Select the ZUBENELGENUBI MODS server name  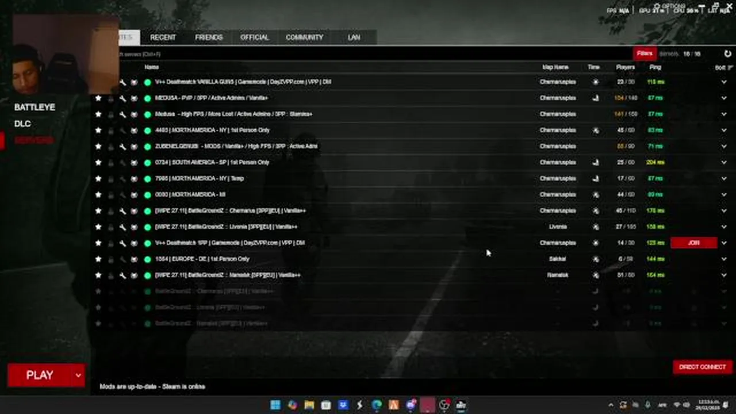(x=236, y=147)
